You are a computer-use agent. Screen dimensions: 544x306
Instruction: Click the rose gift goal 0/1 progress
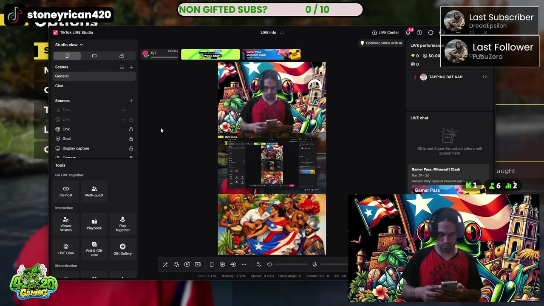(x=160, y=54)
